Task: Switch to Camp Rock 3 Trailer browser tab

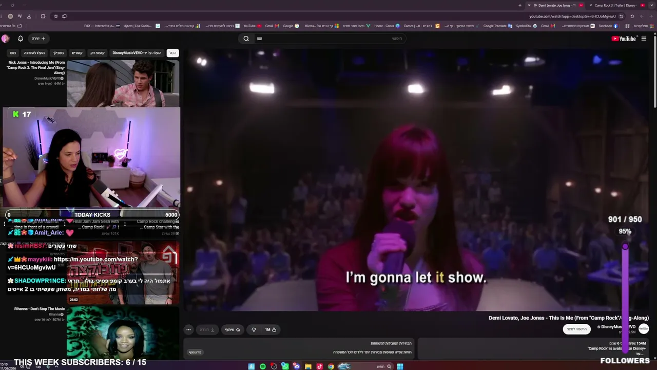Action: (615, 5)
